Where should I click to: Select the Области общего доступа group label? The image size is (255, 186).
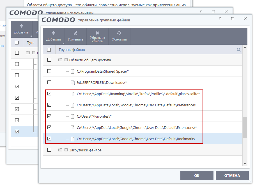(90, 60)
